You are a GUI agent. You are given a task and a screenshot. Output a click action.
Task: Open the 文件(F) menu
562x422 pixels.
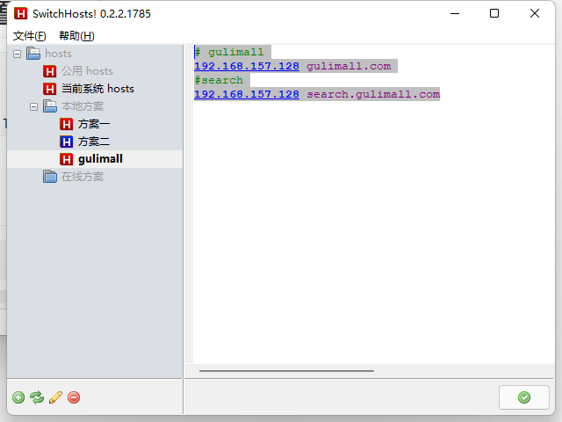tap(30, 36)
